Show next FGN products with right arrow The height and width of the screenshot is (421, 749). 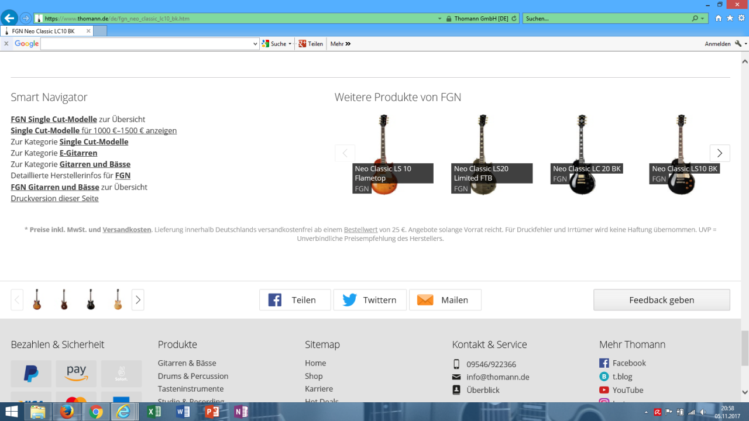(720, 153)
